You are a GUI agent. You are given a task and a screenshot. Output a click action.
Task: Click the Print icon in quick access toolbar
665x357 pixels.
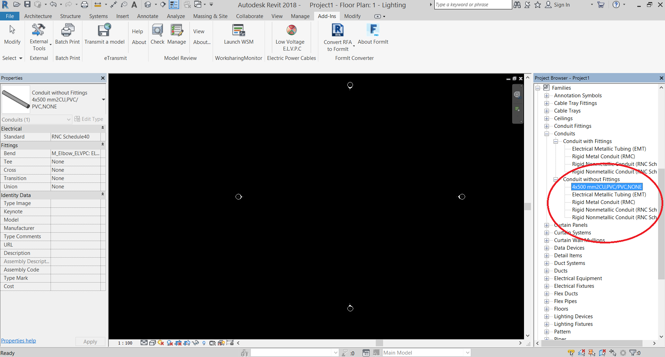pyautogui.click(x=85, y=5)
